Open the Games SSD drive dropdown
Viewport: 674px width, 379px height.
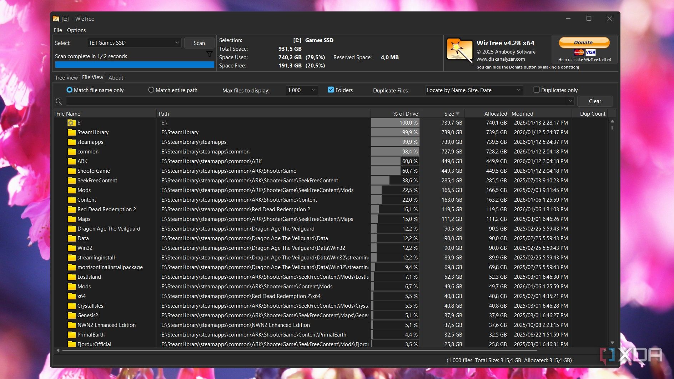[135, 43]
